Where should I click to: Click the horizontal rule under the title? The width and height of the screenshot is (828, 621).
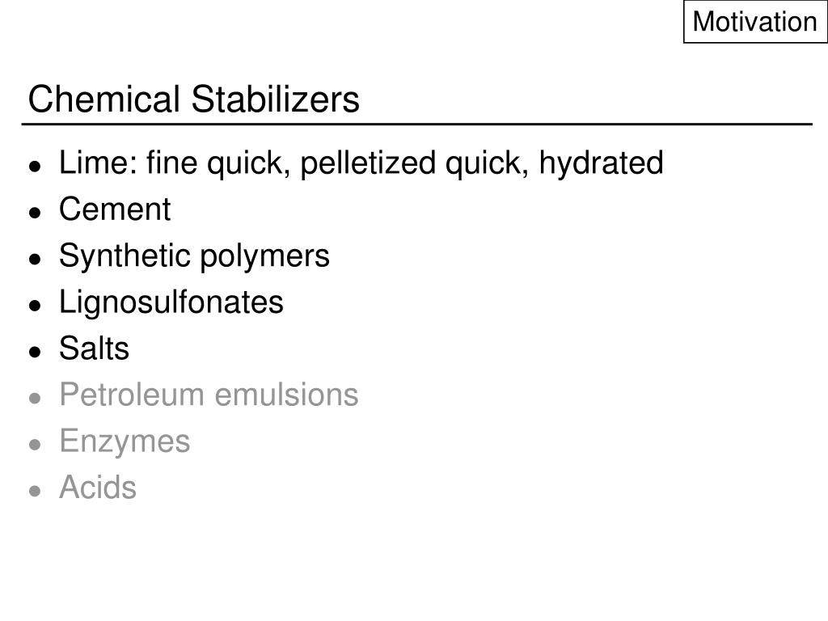tap(416, 125)
